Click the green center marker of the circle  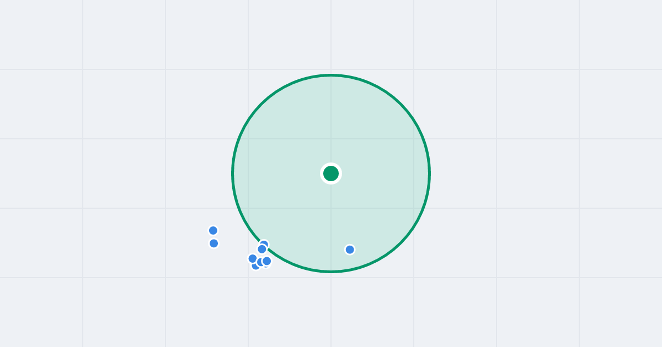pos(331,173)
